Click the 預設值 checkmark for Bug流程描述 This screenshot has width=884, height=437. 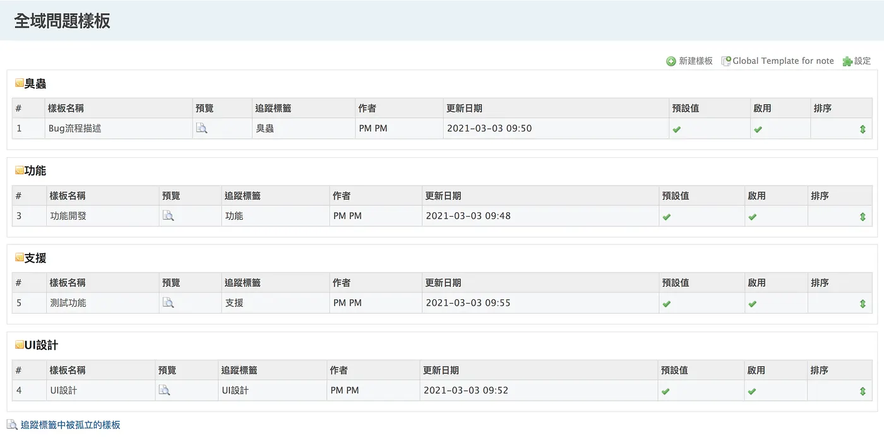point(677,129)
